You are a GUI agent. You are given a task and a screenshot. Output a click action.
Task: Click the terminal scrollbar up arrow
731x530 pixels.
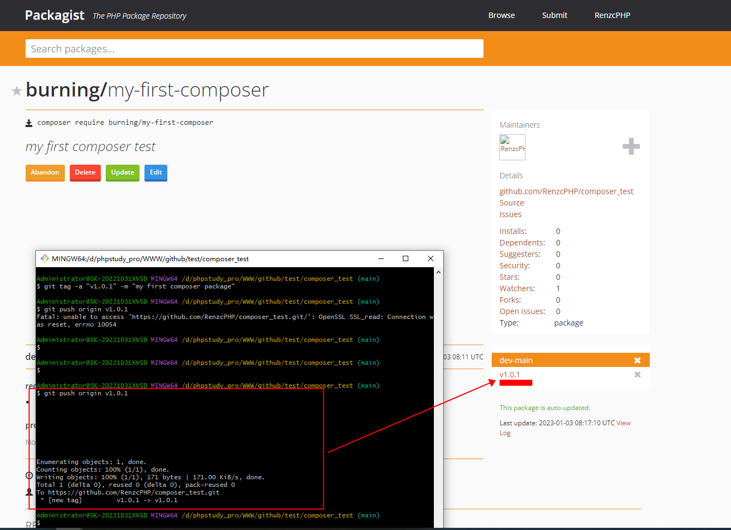(439, 272)
